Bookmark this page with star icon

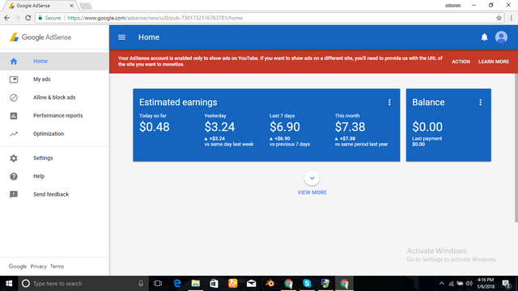[499, 18]
